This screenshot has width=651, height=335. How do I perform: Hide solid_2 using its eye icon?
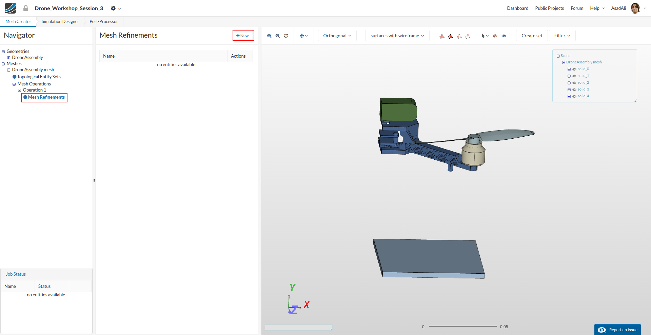pos(574,83)
